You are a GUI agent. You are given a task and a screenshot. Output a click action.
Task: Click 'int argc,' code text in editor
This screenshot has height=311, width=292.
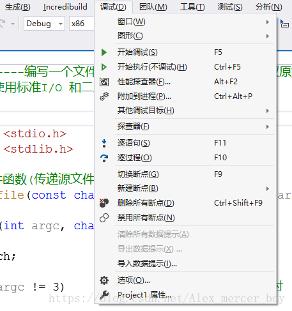pos(34,226)
